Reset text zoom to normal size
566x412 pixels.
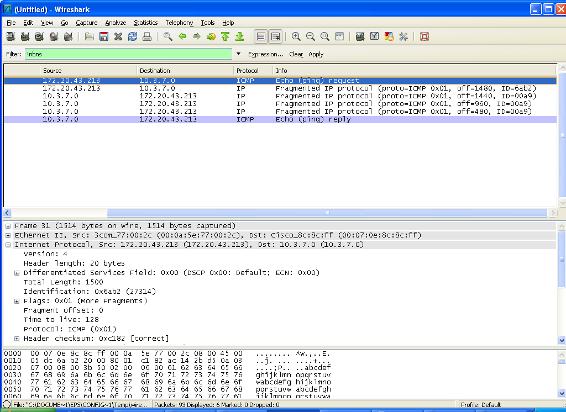(x=325, y=36)
